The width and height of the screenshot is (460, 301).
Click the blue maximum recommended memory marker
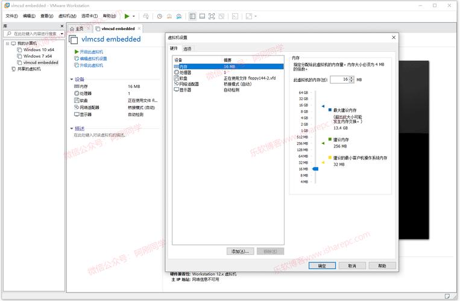pyautogui.click(x=323, y=106)
